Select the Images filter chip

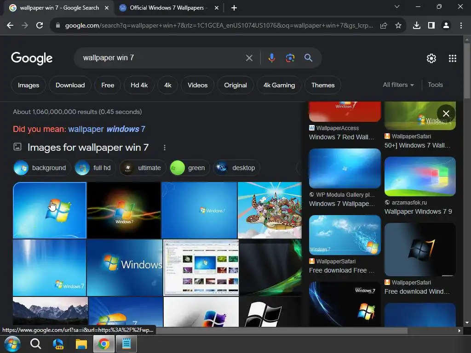pyautogui.click(x=29, y=85)
